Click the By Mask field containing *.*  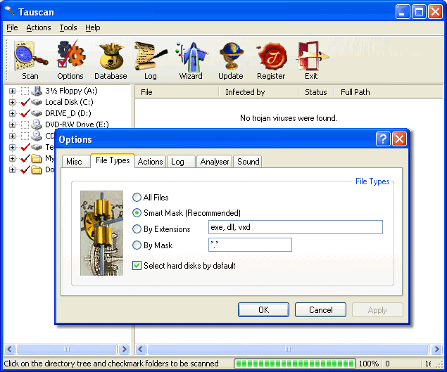pos(250,245)
